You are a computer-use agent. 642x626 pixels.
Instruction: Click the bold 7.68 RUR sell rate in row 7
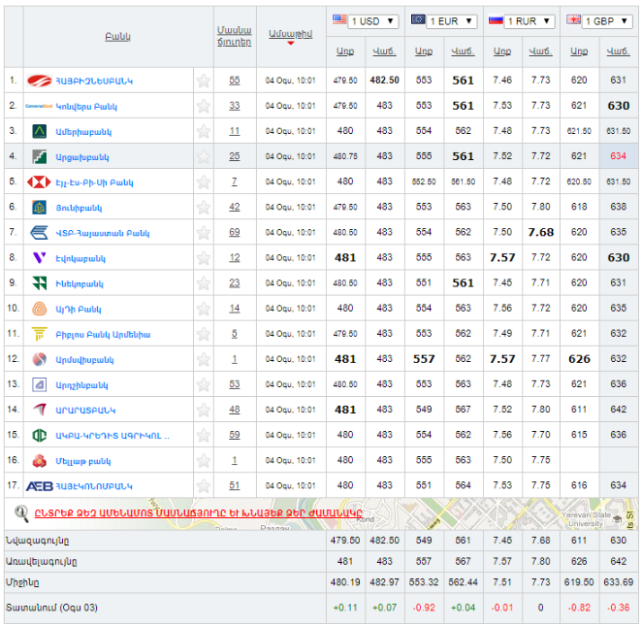[540, 232]
